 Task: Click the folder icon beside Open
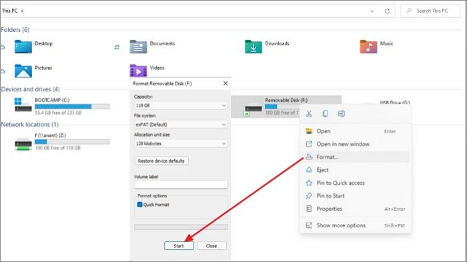(309, 131)
